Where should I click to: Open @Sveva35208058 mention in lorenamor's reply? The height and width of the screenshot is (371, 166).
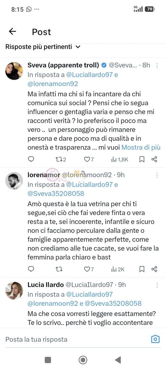click(x=56, y=194)
